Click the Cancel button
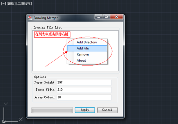The width and height of the screenshot is (178, 124). point(107,110)
